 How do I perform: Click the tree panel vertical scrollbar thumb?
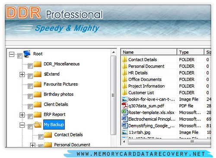(114, 95)
